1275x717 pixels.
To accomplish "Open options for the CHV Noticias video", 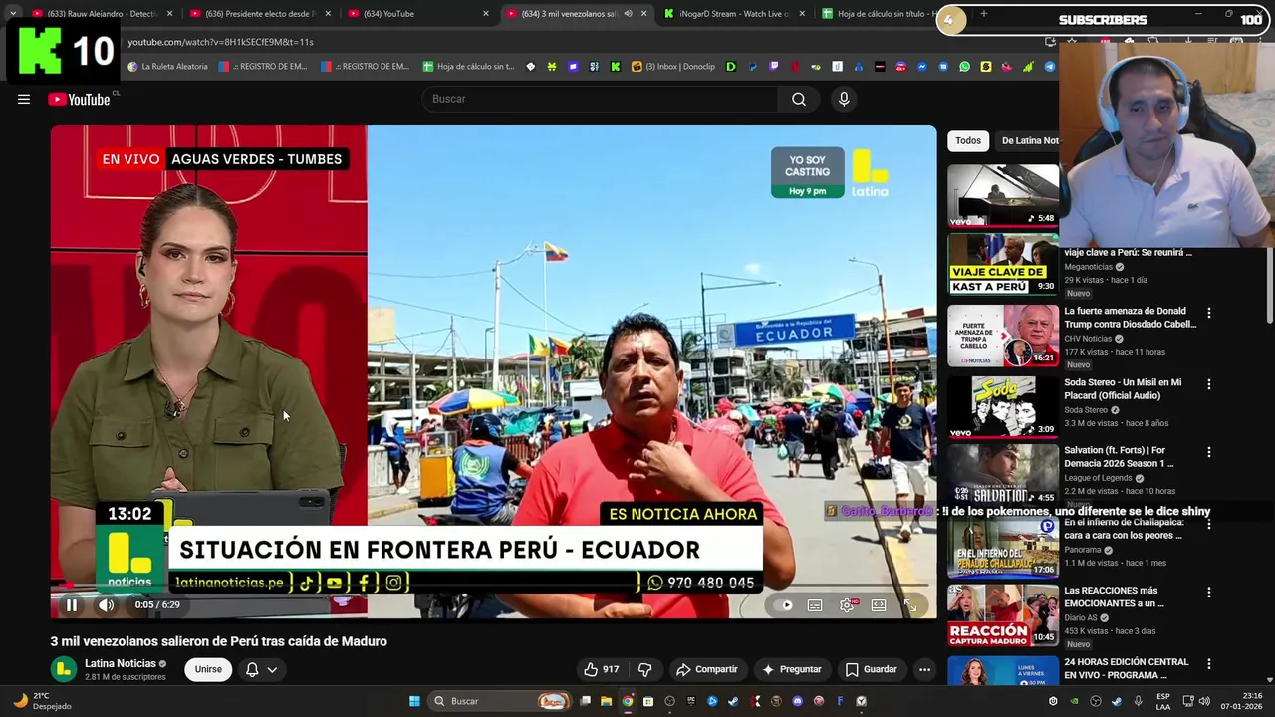I will tap(1209, 313).
